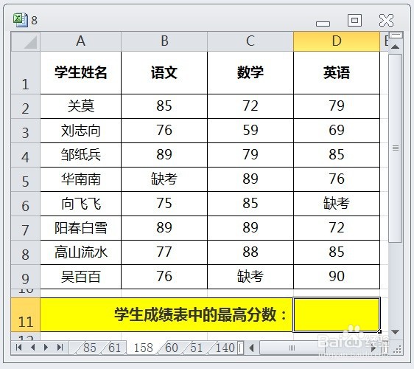Select column B header
Screen dimensions: 414x369
click(x=164, y=41)
